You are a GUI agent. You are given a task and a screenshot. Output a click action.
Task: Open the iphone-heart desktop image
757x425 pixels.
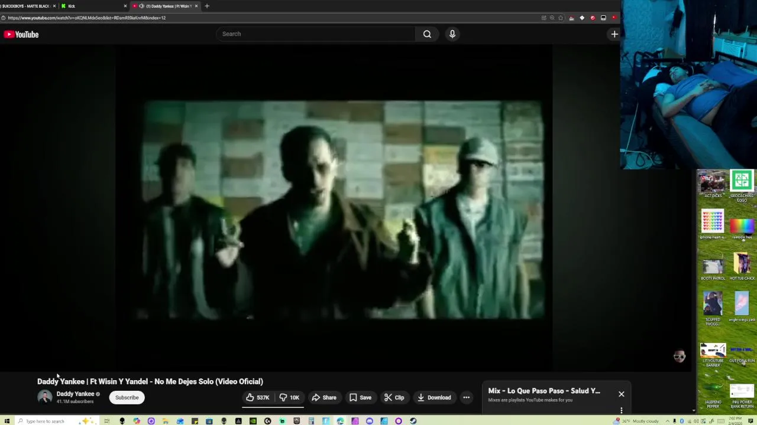[713, 224]
